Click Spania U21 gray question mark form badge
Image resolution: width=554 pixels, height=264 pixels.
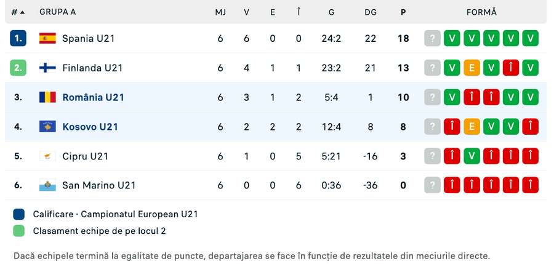(433, 38)
